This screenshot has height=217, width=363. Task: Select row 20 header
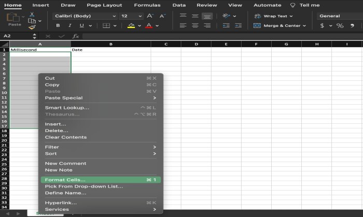[4, 140]
